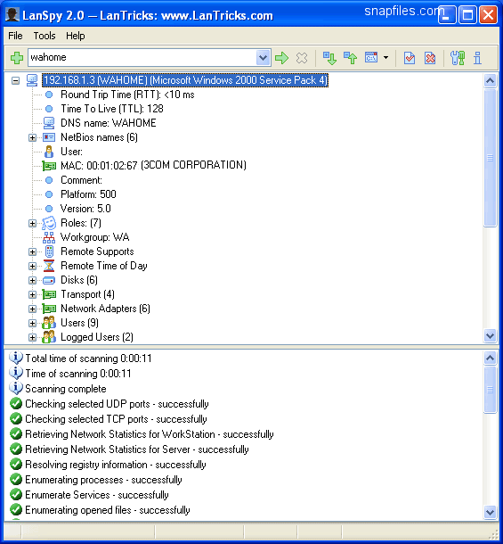Click Checking selected UDP ports log entry
This screenshot has height=544, width=503.
(x=117, y=404)
